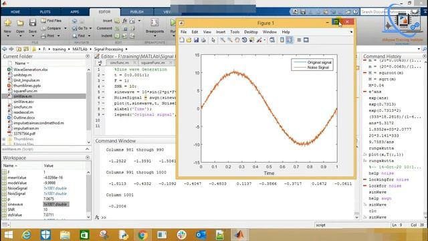
Task: Click the Insert function fx icon
Action: tap(125, 21)
